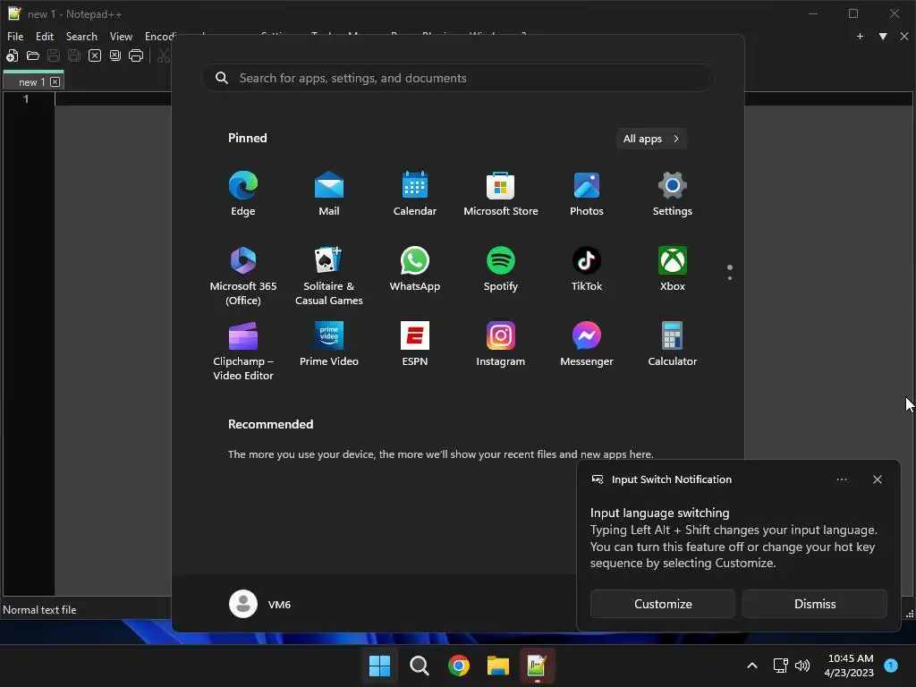Expand All apps list
This screenshot has width=916, height=687.
[651, 139]
